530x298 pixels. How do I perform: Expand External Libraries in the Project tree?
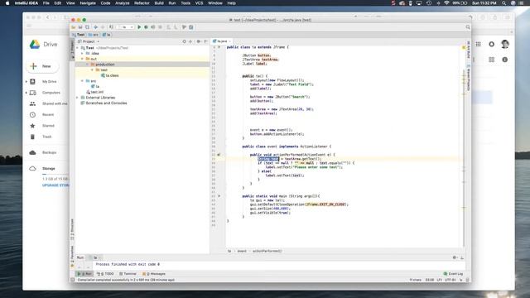pyautogui.click(x=77, y=98)
